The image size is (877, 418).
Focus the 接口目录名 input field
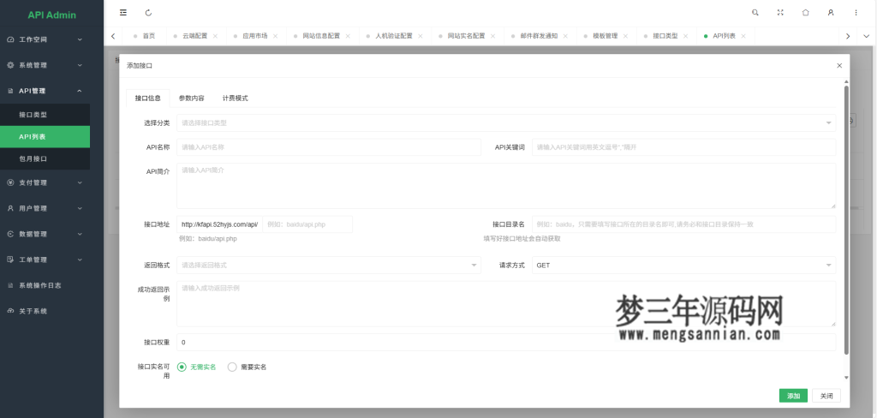click(x=684, y=224)
